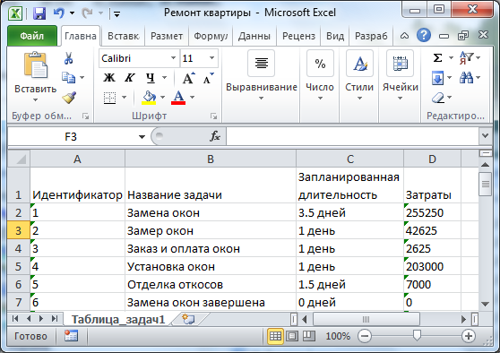500x353 pixels.
Task: Click the Cut scissors icon
Action: 68,58
